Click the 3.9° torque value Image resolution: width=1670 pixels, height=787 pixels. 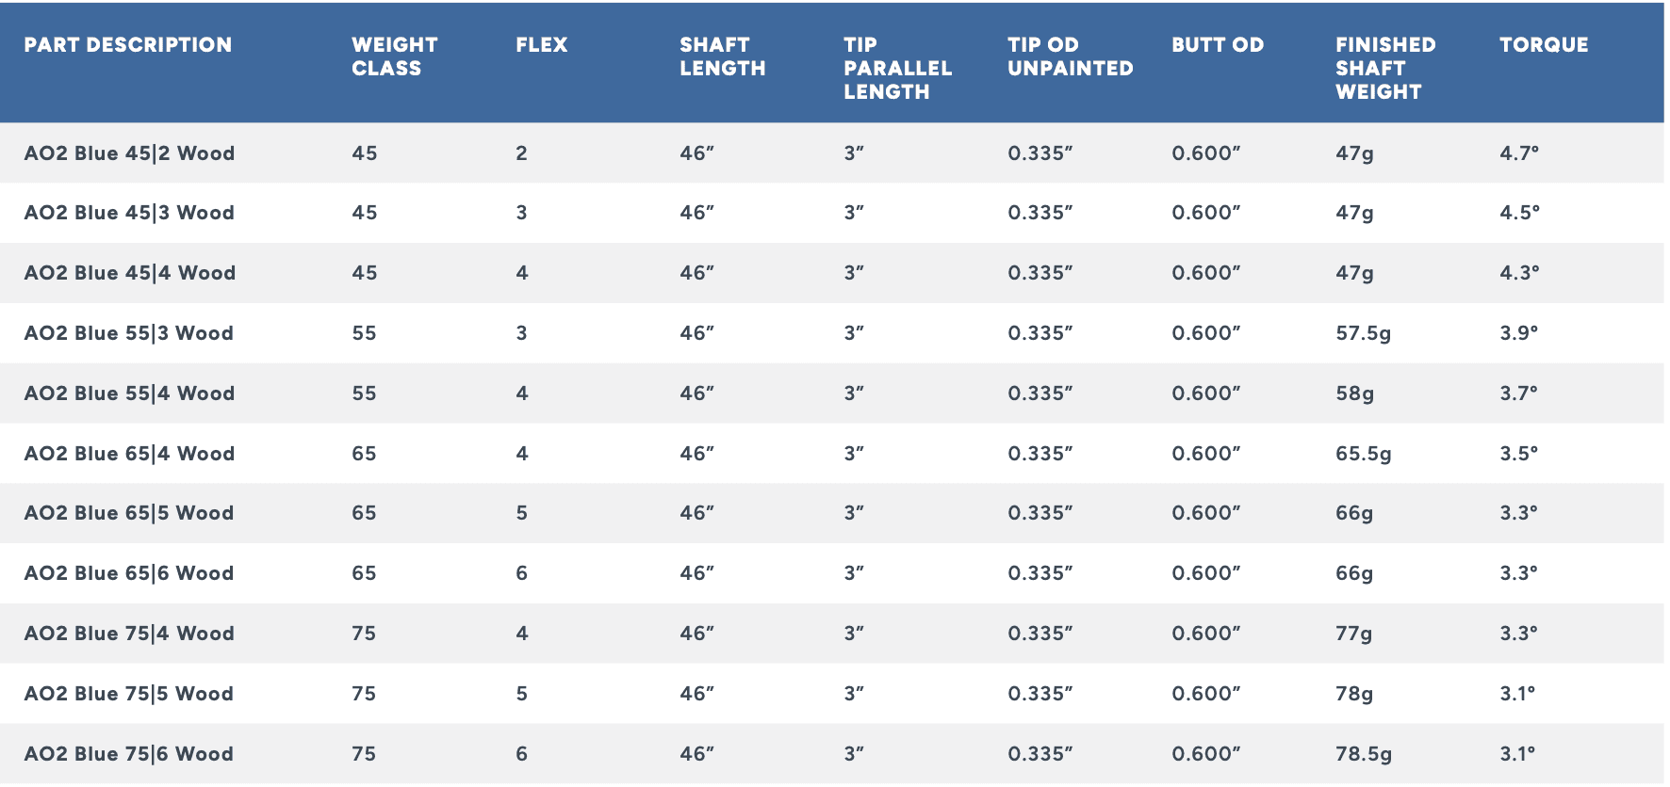pos(1518,333)
